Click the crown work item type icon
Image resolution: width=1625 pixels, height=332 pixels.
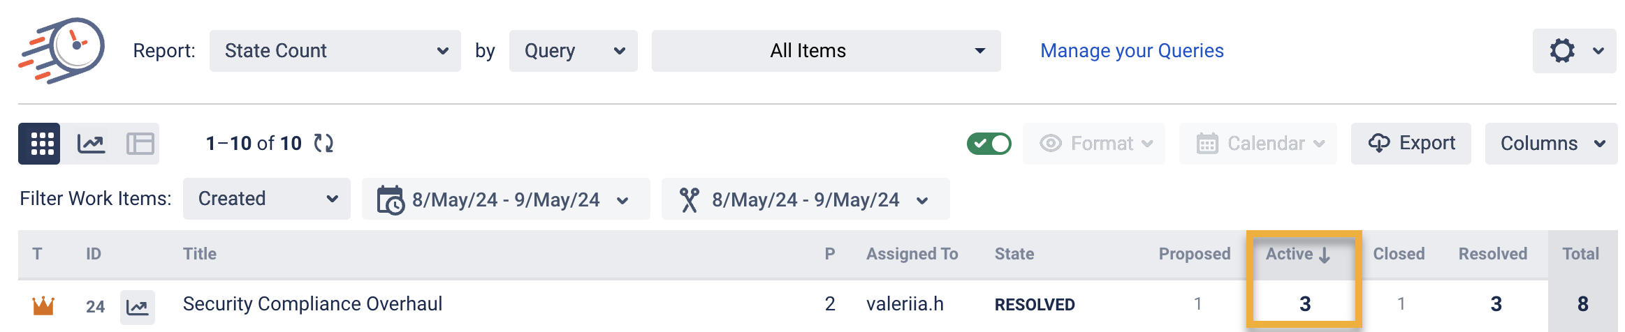point(43,305)
